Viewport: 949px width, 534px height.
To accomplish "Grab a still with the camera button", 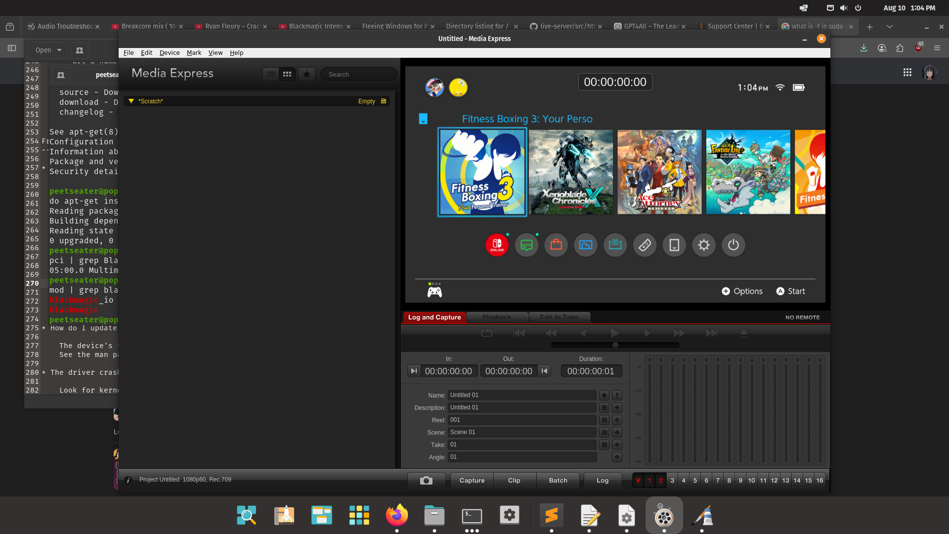I will (x=426, y=480).
